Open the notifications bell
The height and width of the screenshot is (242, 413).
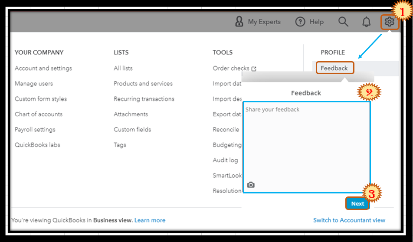[x=366, y=22]
